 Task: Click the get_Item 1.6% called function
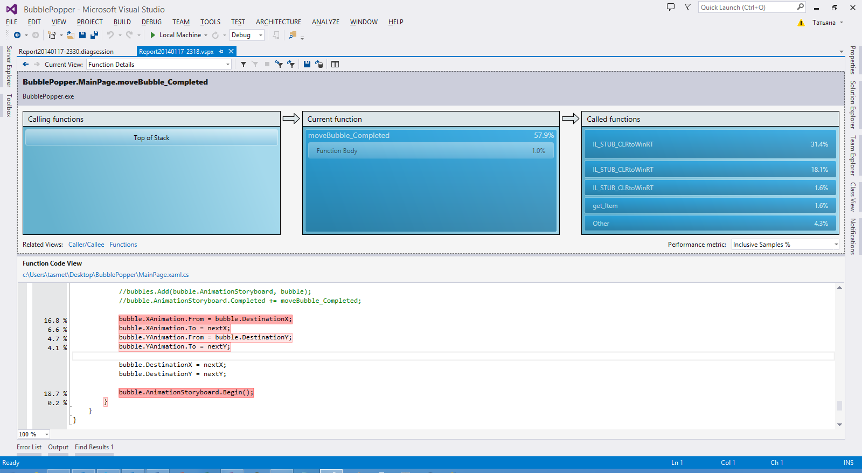click(x=710, y=205)
